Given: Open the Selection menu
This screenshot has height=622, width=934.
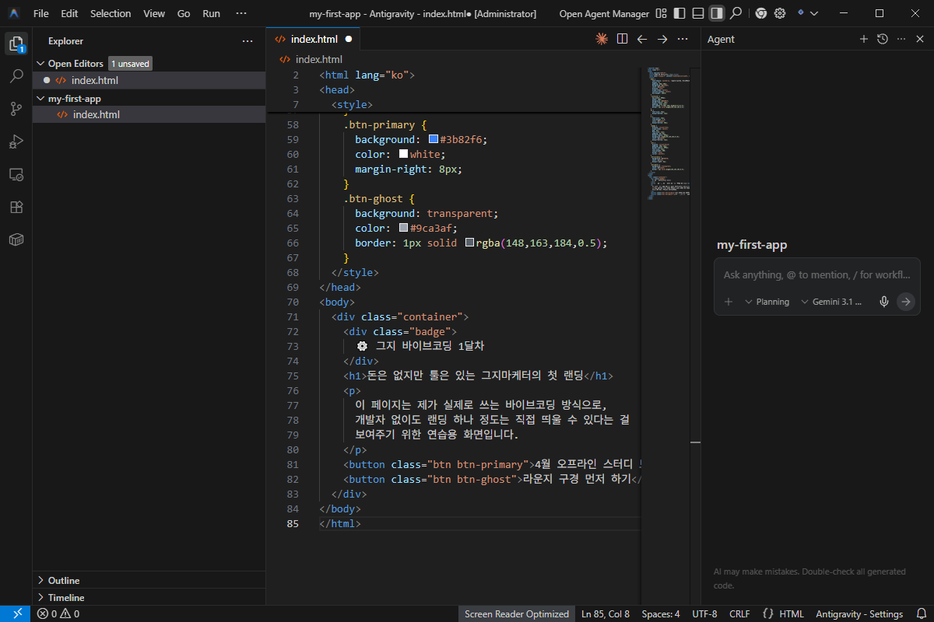Looking at the screenshot, I should point(111,13).
